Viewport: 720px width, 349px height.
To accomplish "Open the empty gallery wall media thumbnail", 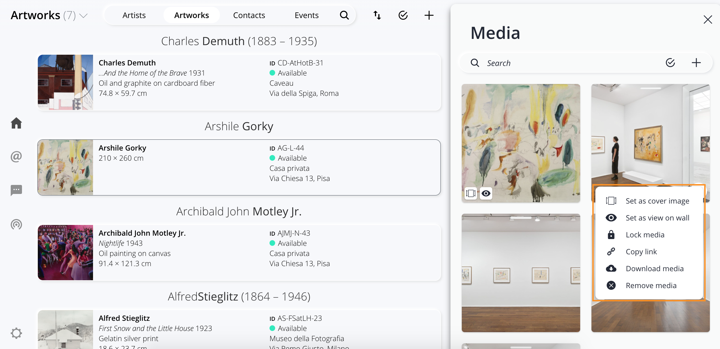I will click(521, 273).
